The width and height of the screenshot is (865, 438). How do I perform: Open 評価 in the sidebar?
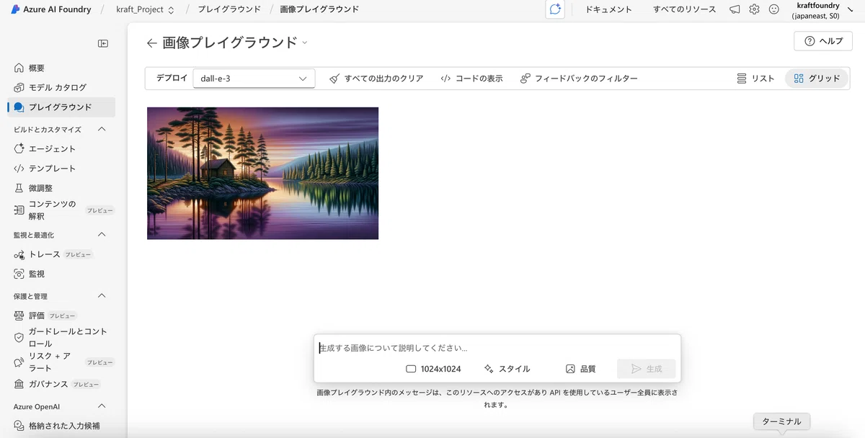(x=61, y=316)
